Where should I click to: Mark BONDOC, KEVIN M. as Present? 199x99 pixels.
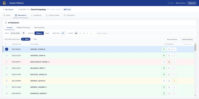pos(164,81)
